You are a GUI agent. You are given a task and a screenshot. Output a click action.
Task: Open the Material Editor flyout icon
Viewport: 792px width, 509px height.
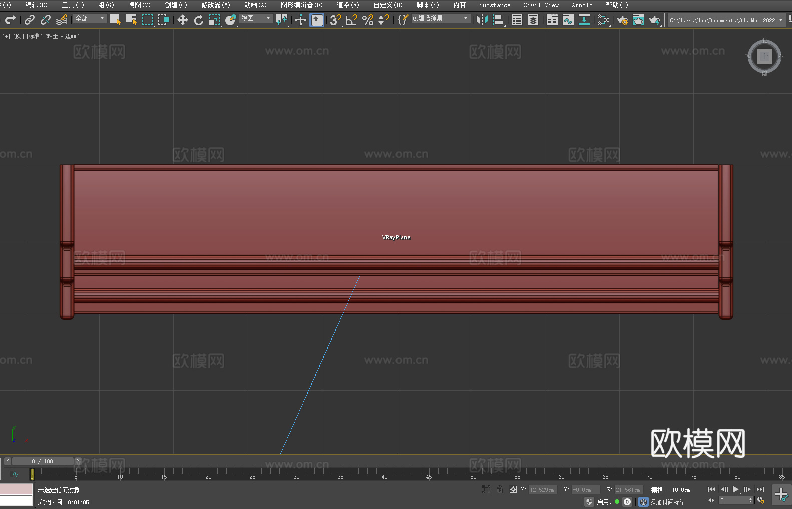pyautogui.click(x=603, y=20)
